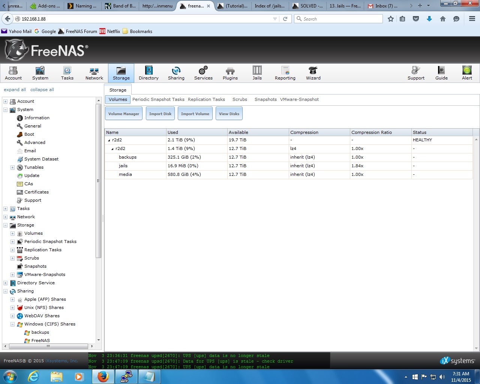
Task: Click the Volume Manager button
Action: click(x=124, y=114)
